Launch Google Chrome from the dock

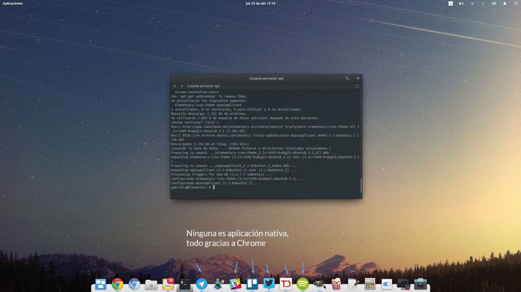(117, 284)
